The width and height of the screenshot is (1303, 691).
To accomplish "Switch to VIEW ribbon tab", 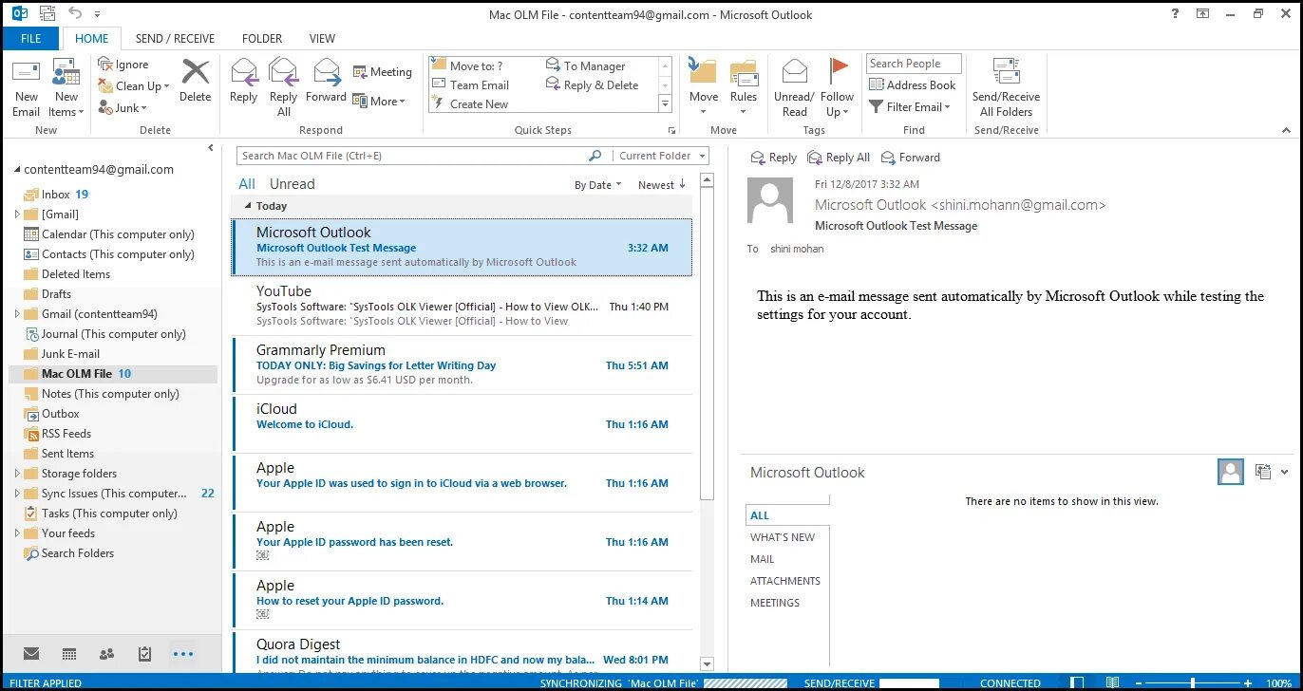I will point(322,39).
